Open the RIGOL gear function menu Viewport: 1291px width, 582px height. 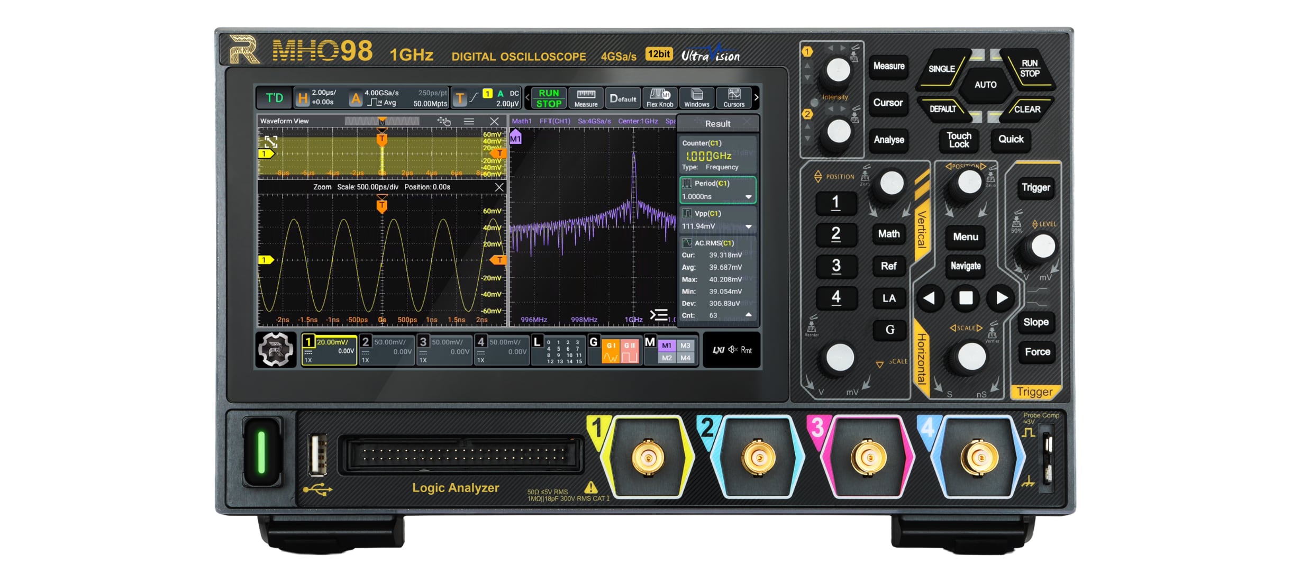(275, 350)
